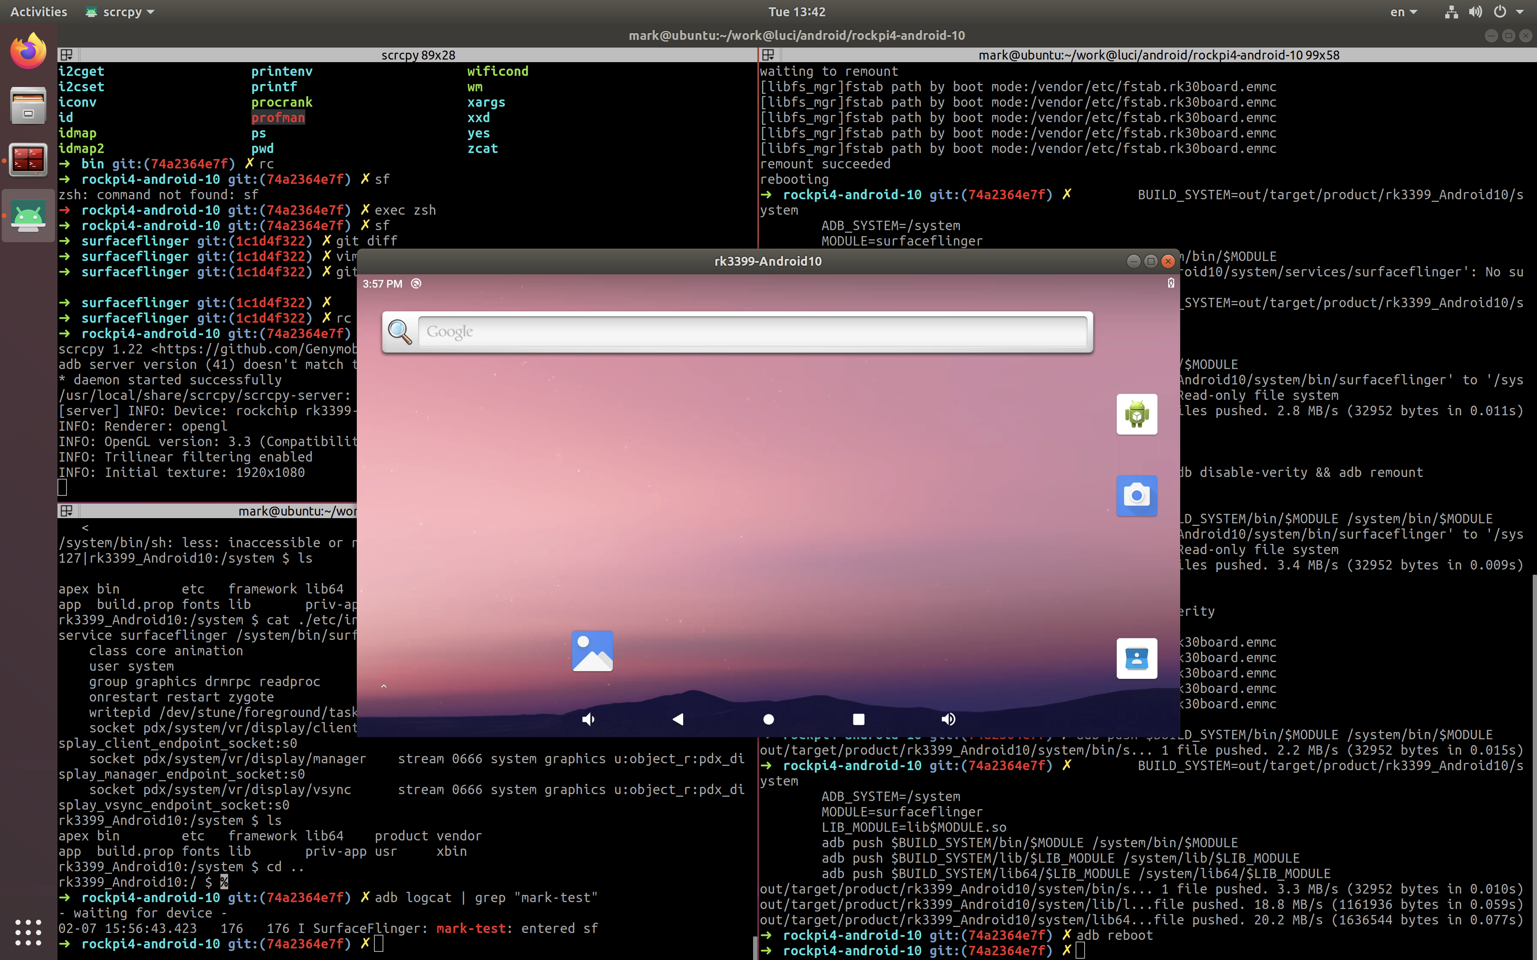Screen dimensions: 1537x960
Task: Tap the Android volume up button
Action: tap(948, 719)
